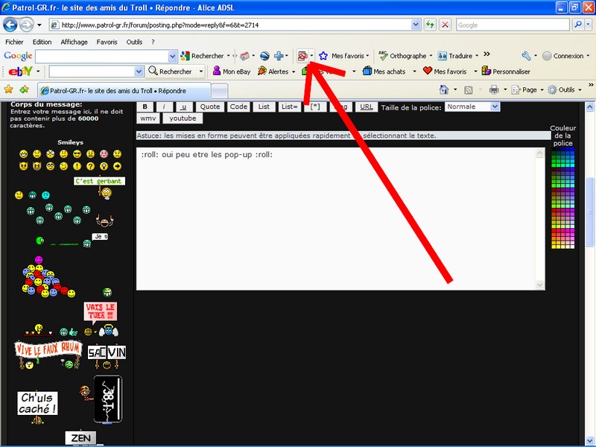
Task: Open the Google toolbar search box dropdown
Action: click(x=172, y=57)
